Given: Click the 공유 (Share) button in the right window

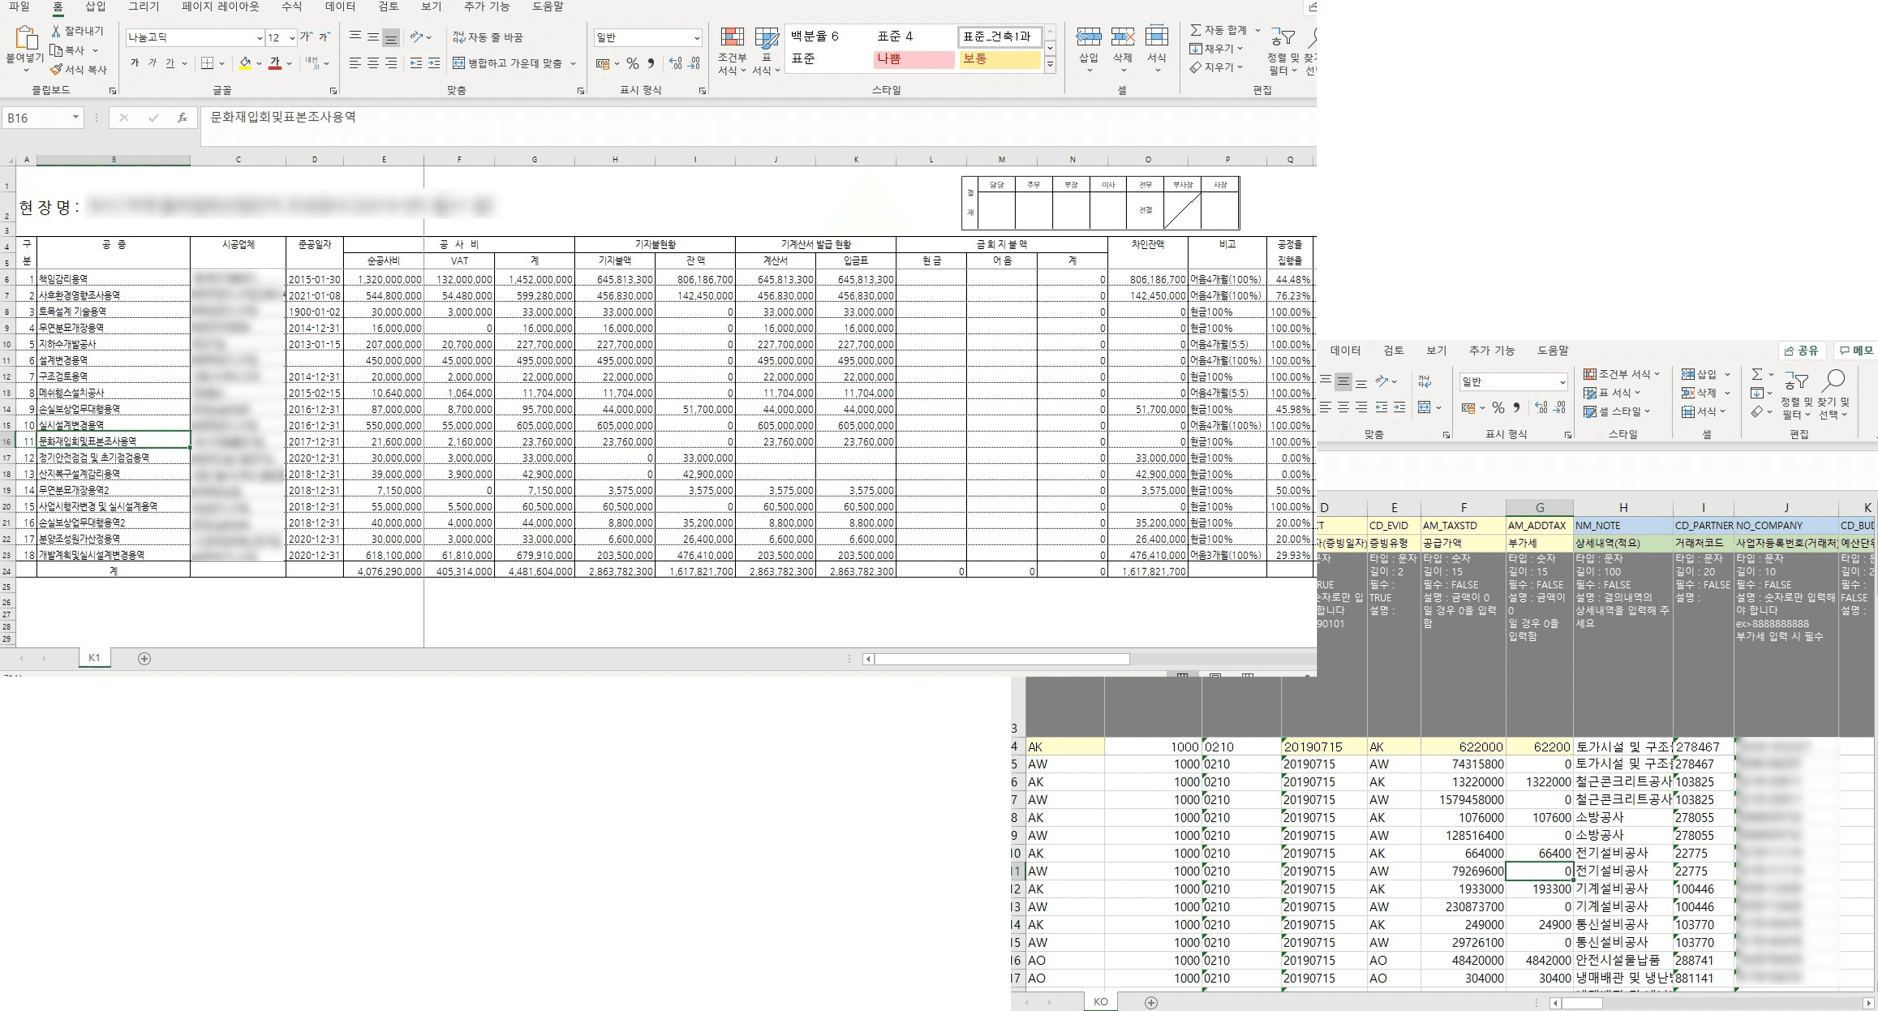Looking at the screenshot, I should [1802, 351].
